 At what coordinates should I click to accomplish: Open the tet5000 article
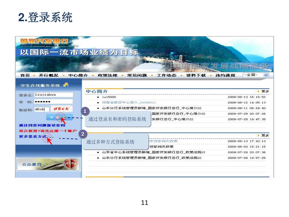tap(109, 97)
